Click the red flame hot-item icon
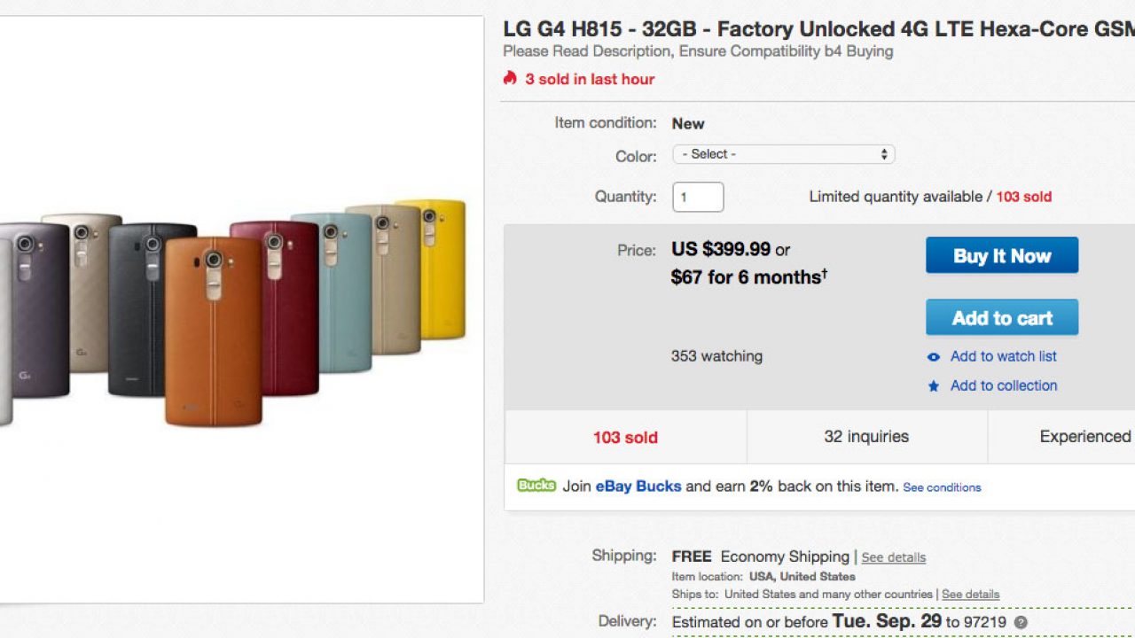 510,78
